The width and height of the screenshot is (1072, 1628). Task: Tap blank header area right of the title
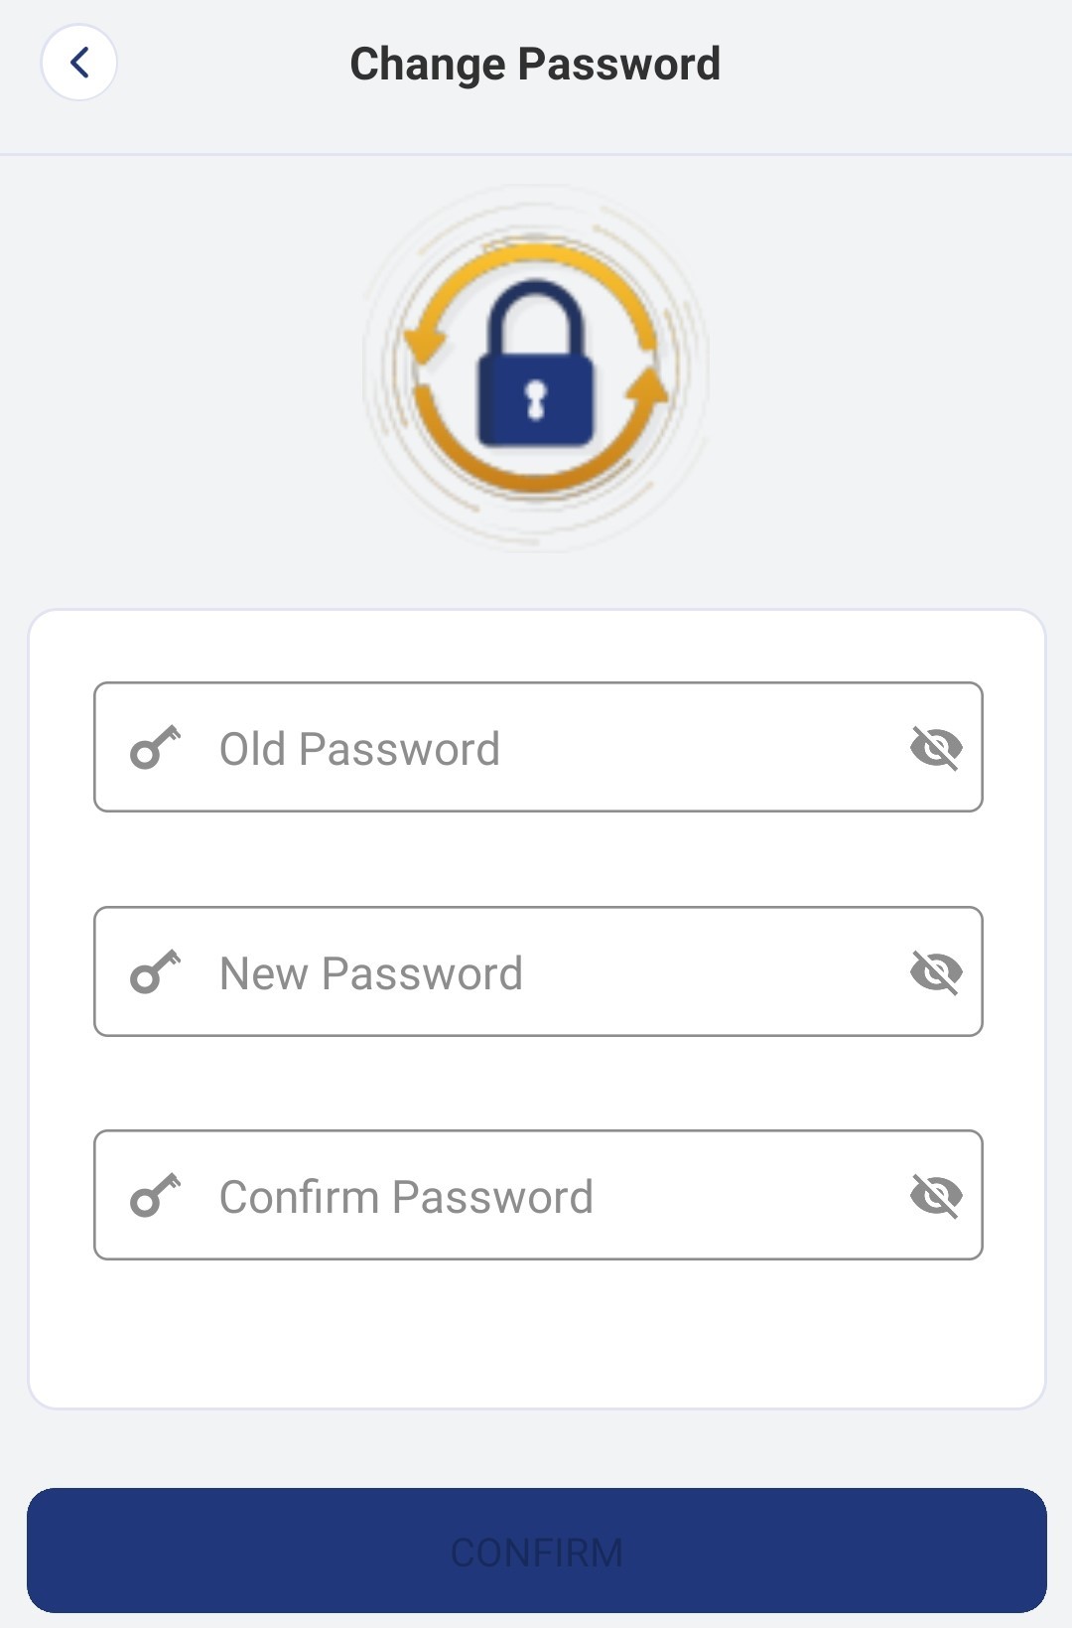pos(893,65)
